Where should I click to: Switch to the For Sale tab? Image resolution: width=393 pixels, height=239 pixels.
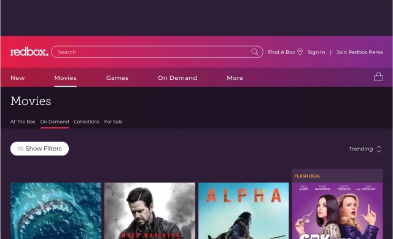coord(113,122)
